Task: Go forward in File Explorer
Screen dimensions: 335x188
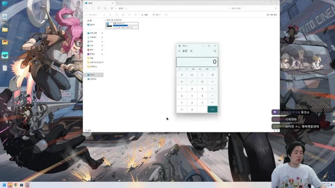Action: (92, 8)
